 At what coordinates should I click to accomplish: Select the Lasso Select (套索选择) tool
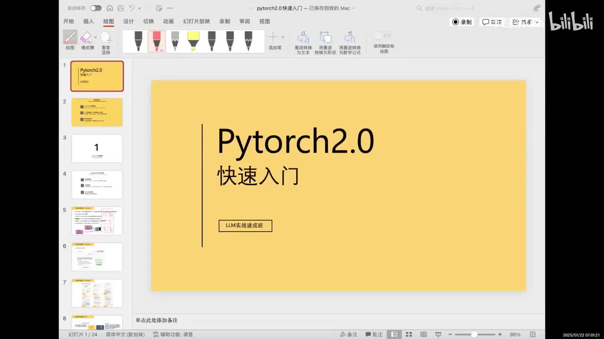pos(106,42)
